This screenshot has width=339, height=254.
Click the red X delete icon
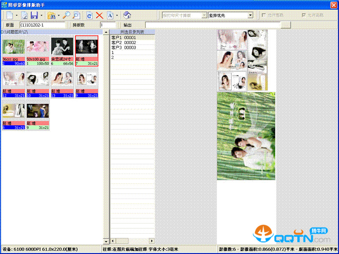coord(100,15)
